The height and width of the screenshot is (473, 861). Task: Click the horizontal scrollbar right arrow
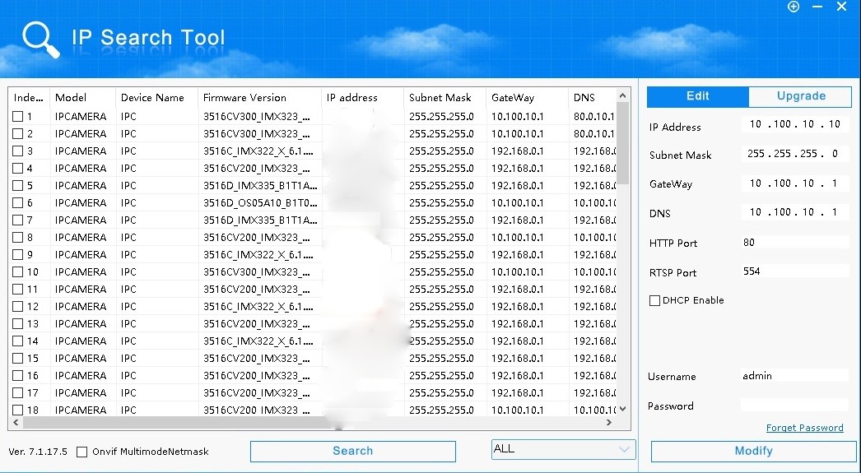pyautogui.click(x=609, y=423)
